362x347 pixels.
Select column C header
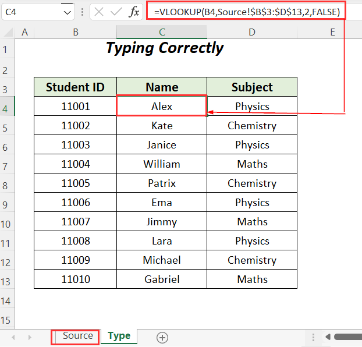click(x=162, y=32)
